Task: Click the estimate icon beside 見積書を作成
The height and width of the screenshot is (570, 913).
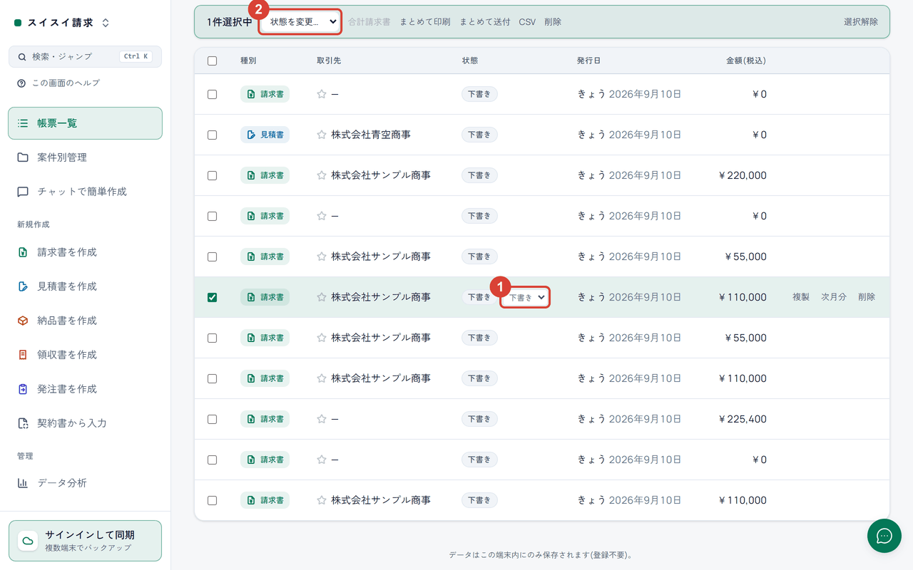Action: pos(23,286)
